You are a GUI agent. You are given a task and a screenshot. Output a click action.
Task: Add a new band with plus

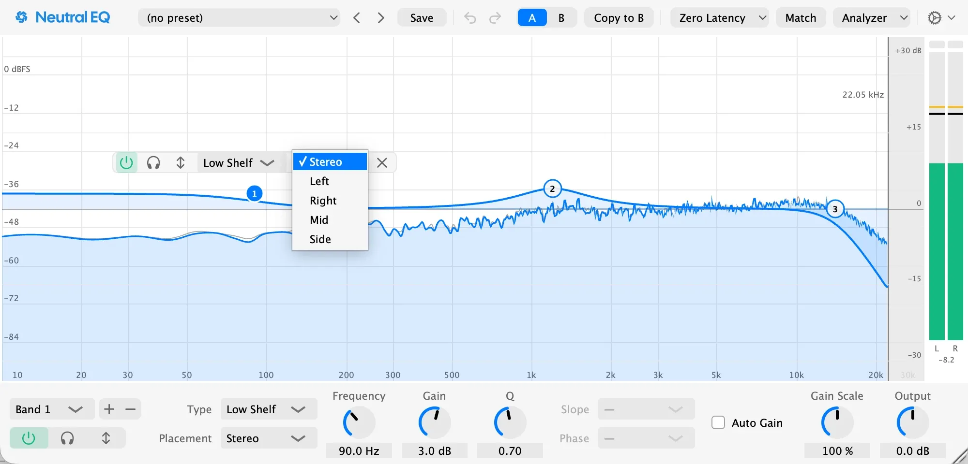(x=109, y=409)
